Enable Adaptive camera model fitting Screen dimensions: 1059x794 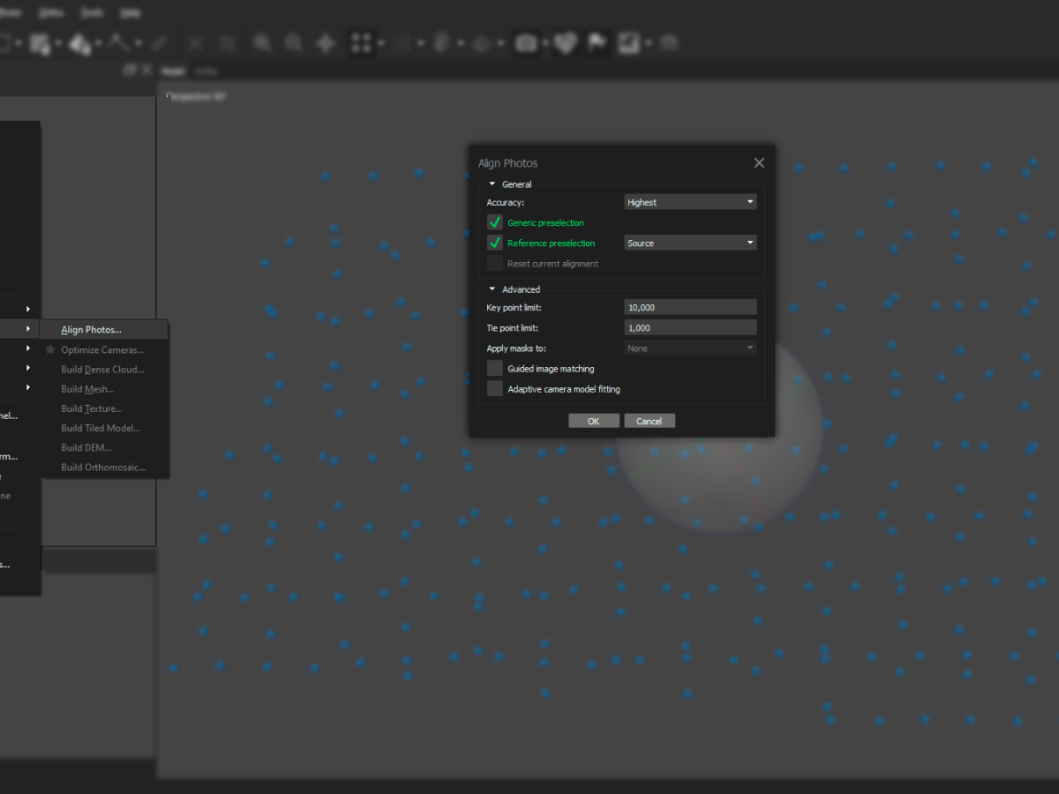coord(494,388)
